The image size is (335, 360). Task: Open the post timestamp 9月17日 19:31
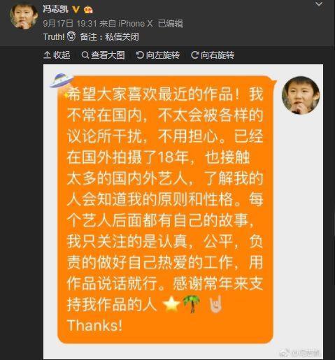pyautogui.click(x=70, y=24)
